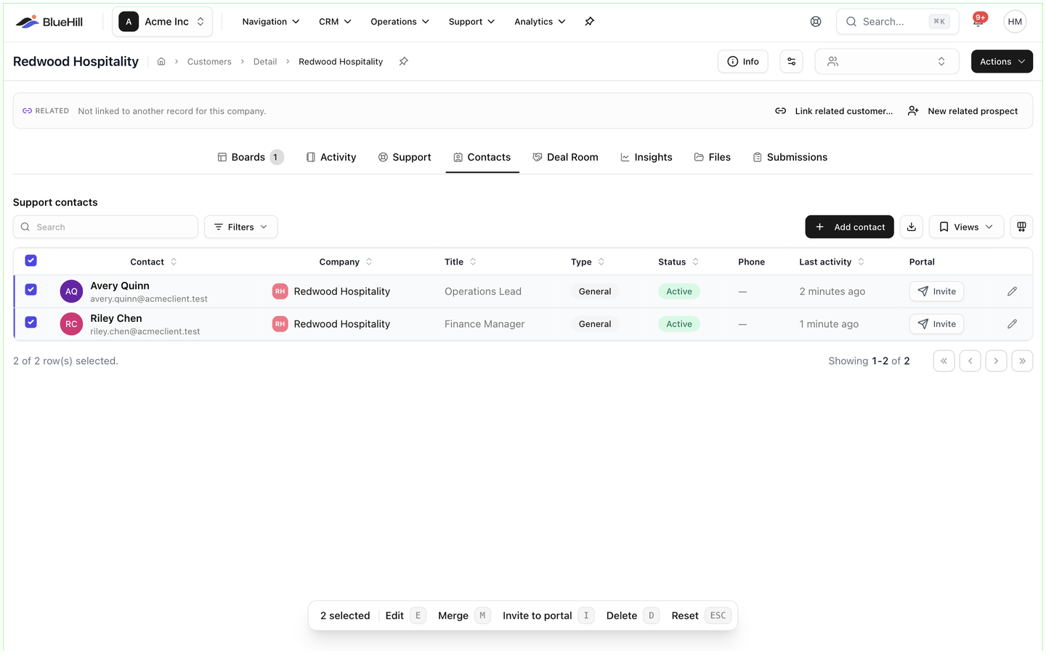This screenshot has height=654, width=1046.
Task: Deselect the Avery Quinn row checkbox
Action: (31, 289)
